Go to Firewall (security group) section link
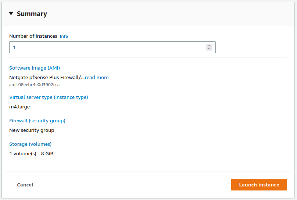 point(37,121)
